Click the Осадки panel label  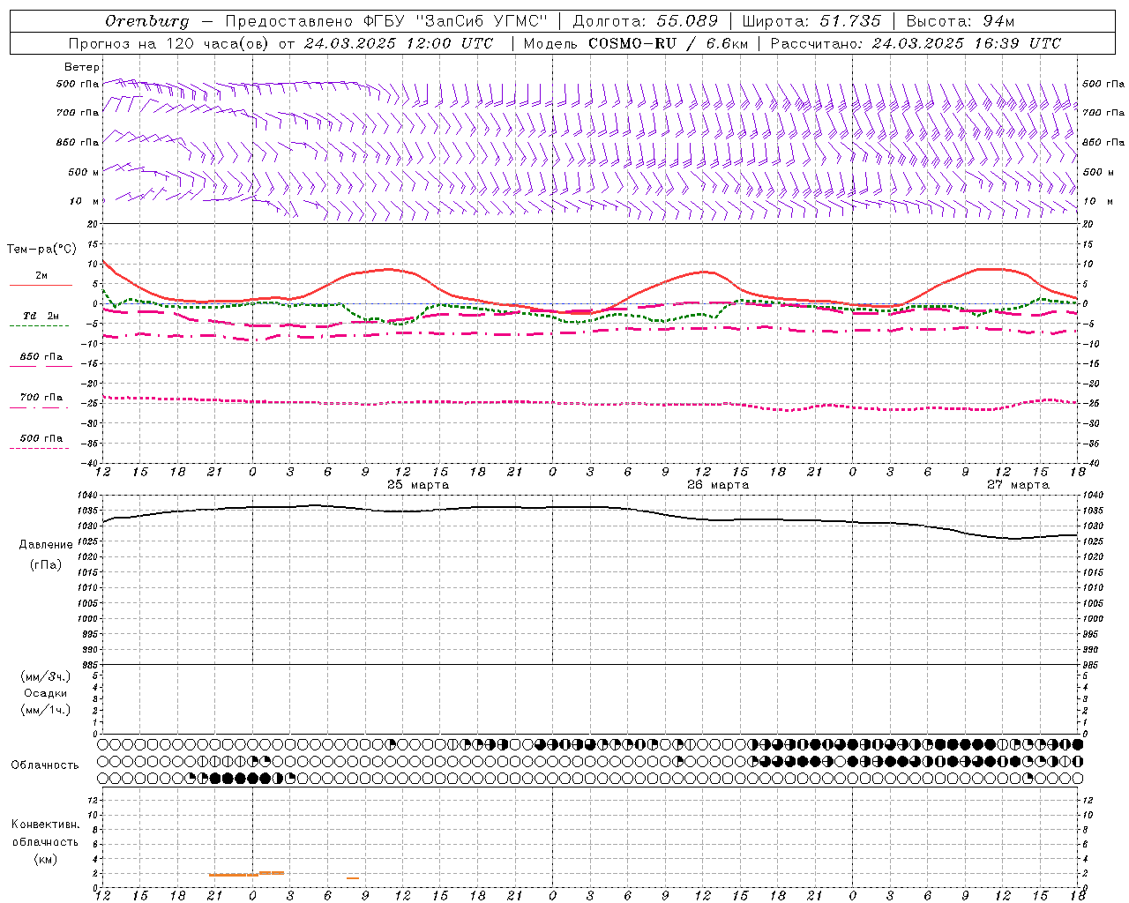46,693
